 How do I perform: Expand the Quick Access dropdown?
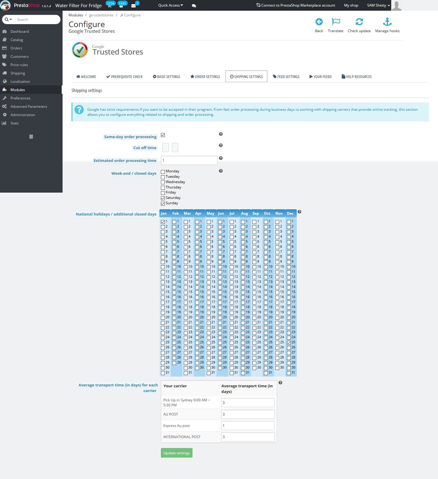pos(170,5)
